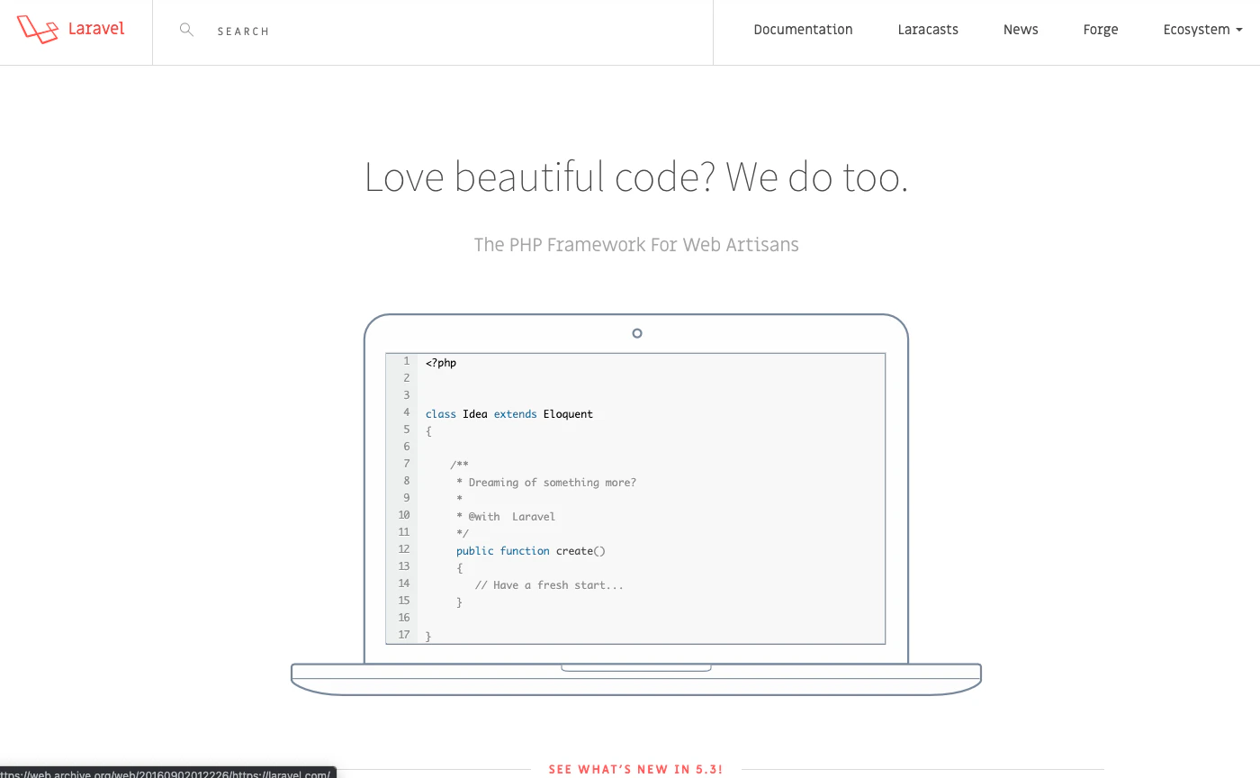
Task: Go to the News page
Action: coord(1021,30)
